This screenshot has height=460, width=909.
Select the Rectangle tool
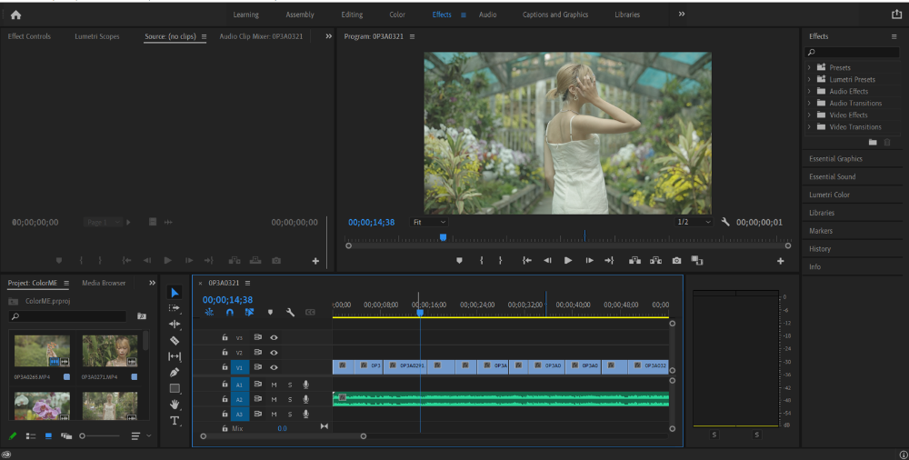tap(175, 388)
